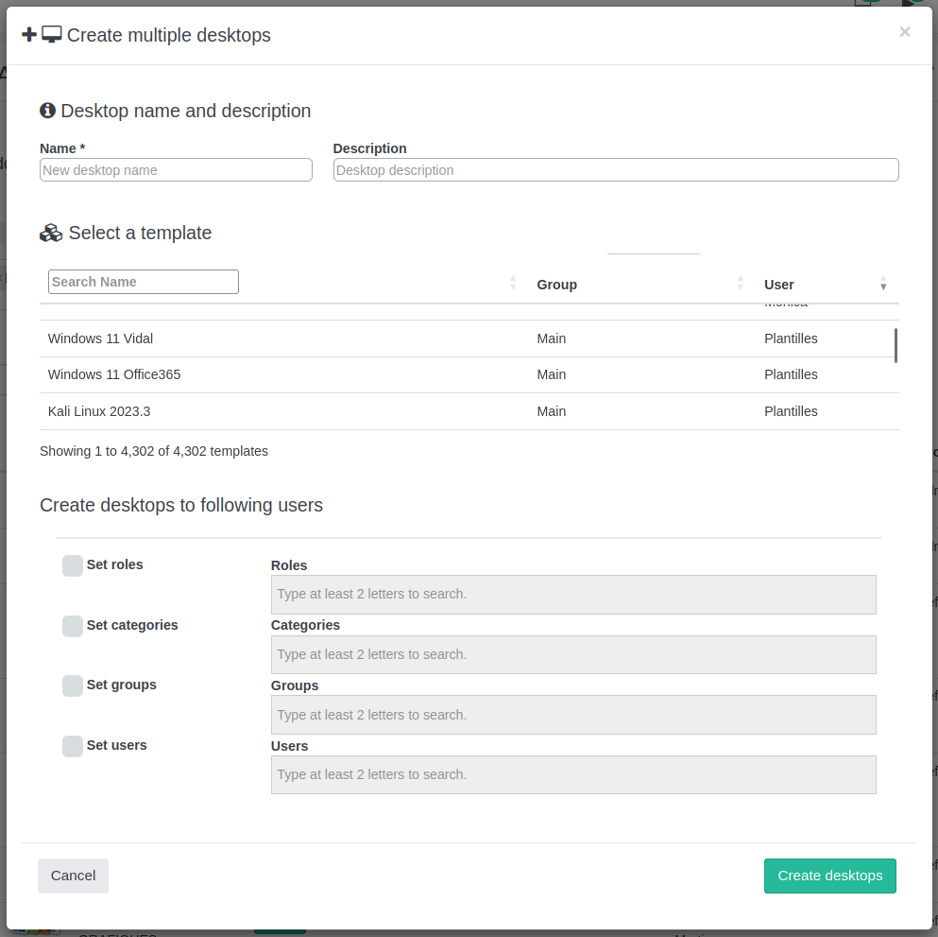Screen dimensions: 938x937
Task: Close the Create multiple desktops dialog
Action: click(904, 32)
